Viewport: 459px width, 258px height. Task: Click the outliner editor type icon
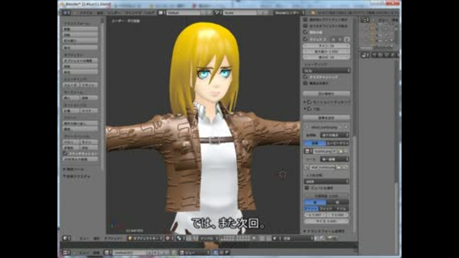364,20
